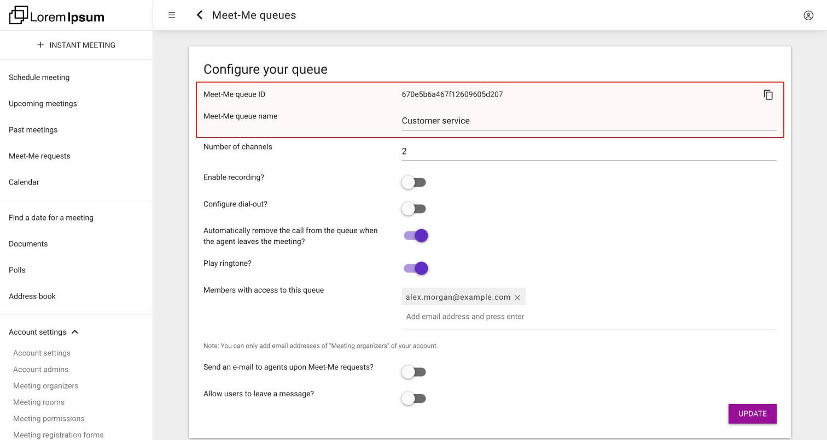The image size is (827, 440).
Task: Open Meeting registration forms
Action: pos(58,435)
